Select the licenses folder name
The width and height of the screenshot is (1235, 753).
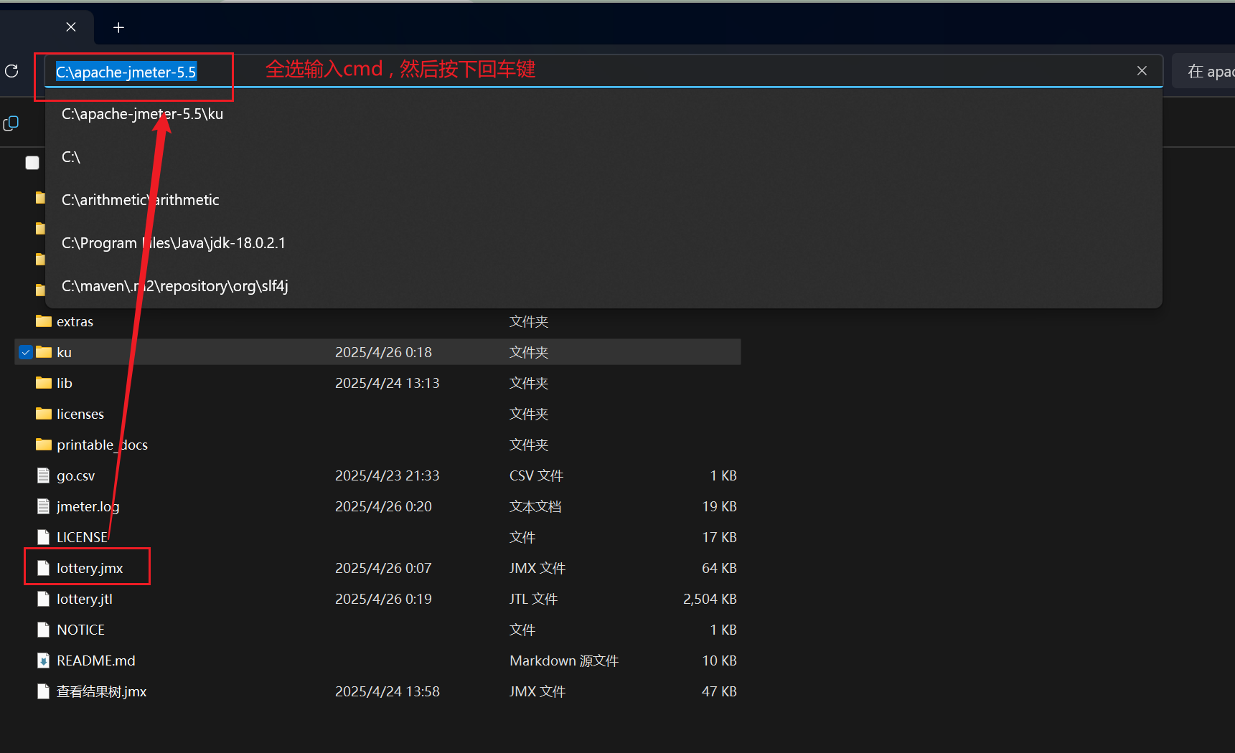click(x=80, y=414)
